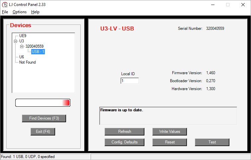Click the serial number value 320040559
This screenshot has width=251, height=160.
[215, 28]
